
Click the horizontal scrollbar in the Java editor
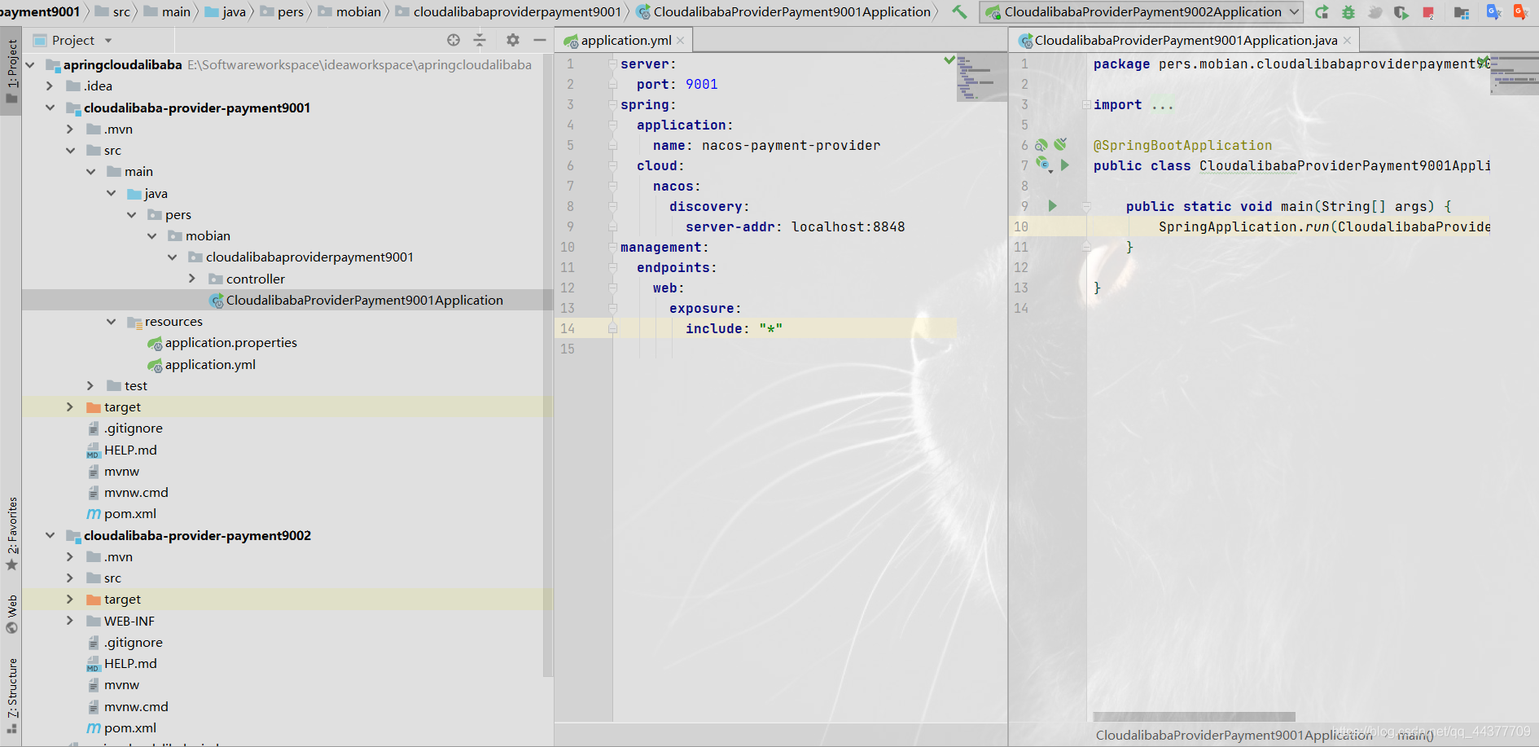click(x=1194, y=717)
